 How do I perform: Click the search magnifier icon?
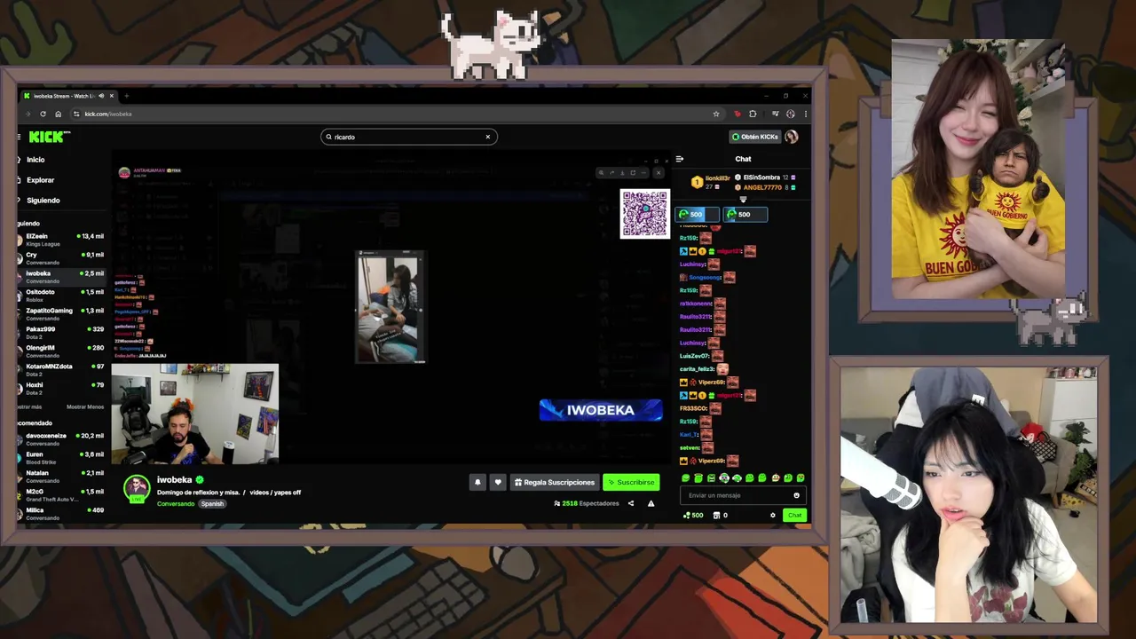coord(329,137)
